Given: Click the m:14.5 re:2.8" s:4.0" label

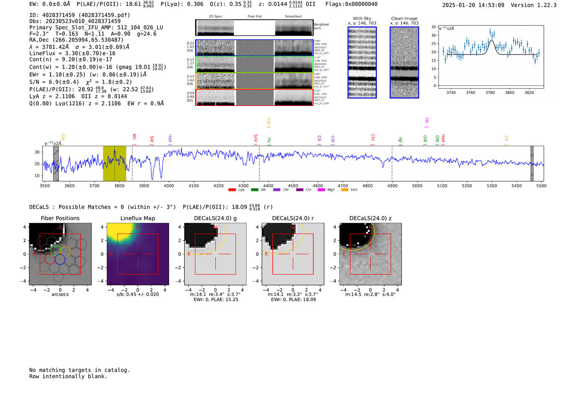Looking at the screenshot, I should pyautogui.click(x=370, y=294).
